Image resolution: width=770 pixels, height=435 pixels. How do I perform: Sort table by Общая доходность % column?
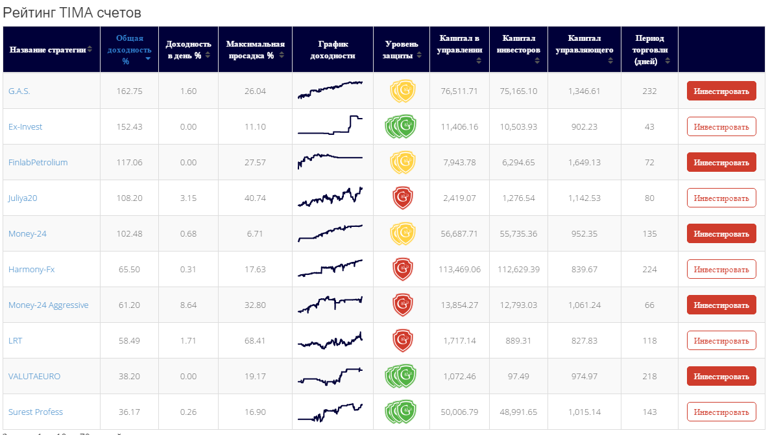point(129,49)
